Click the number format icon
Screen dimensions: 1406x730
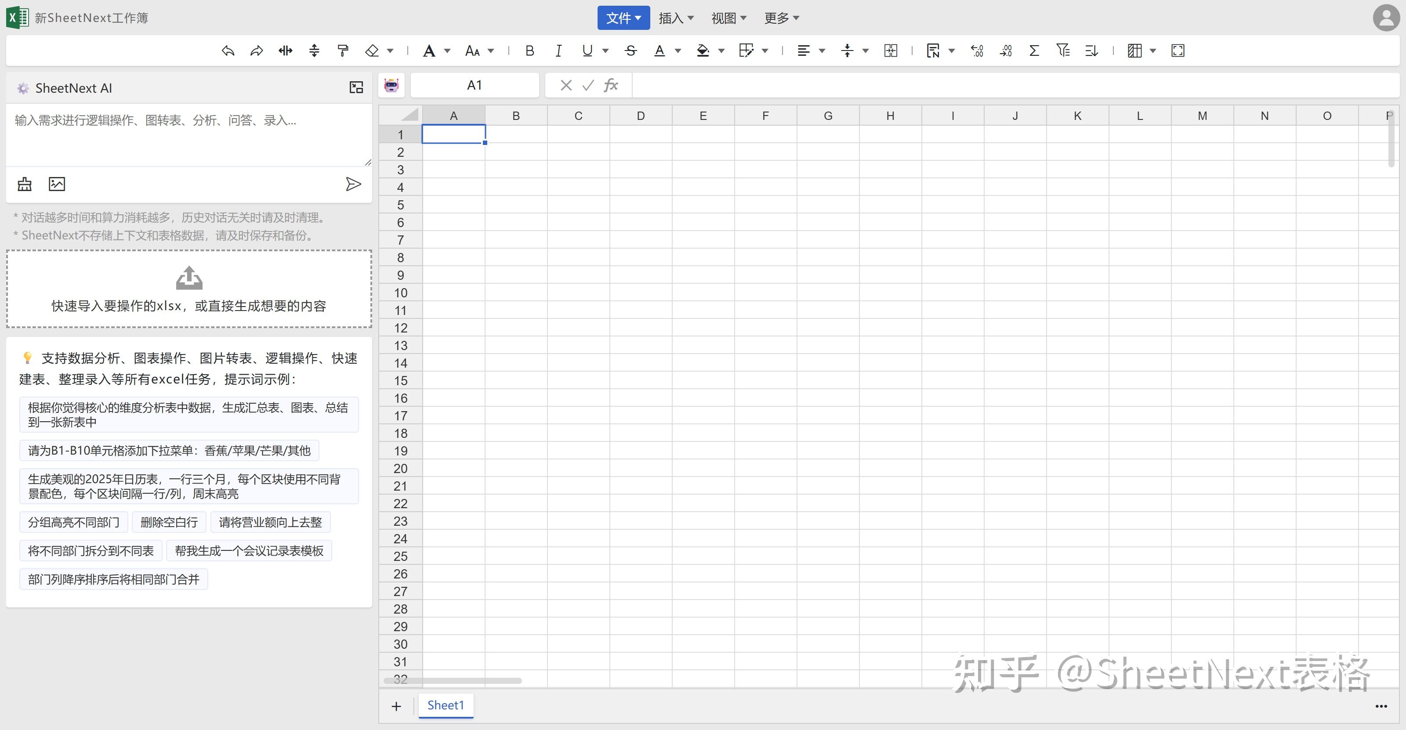pos(933,51)
